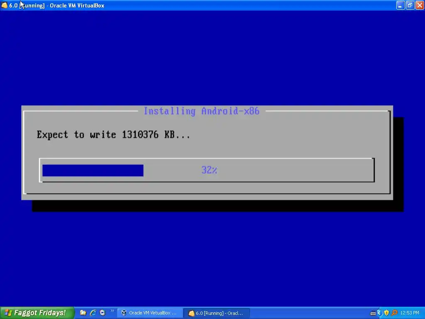Click the 'Installing Android-x86' dialog title
This screenshot has height=319, width=425.
[x=201, y=111]
